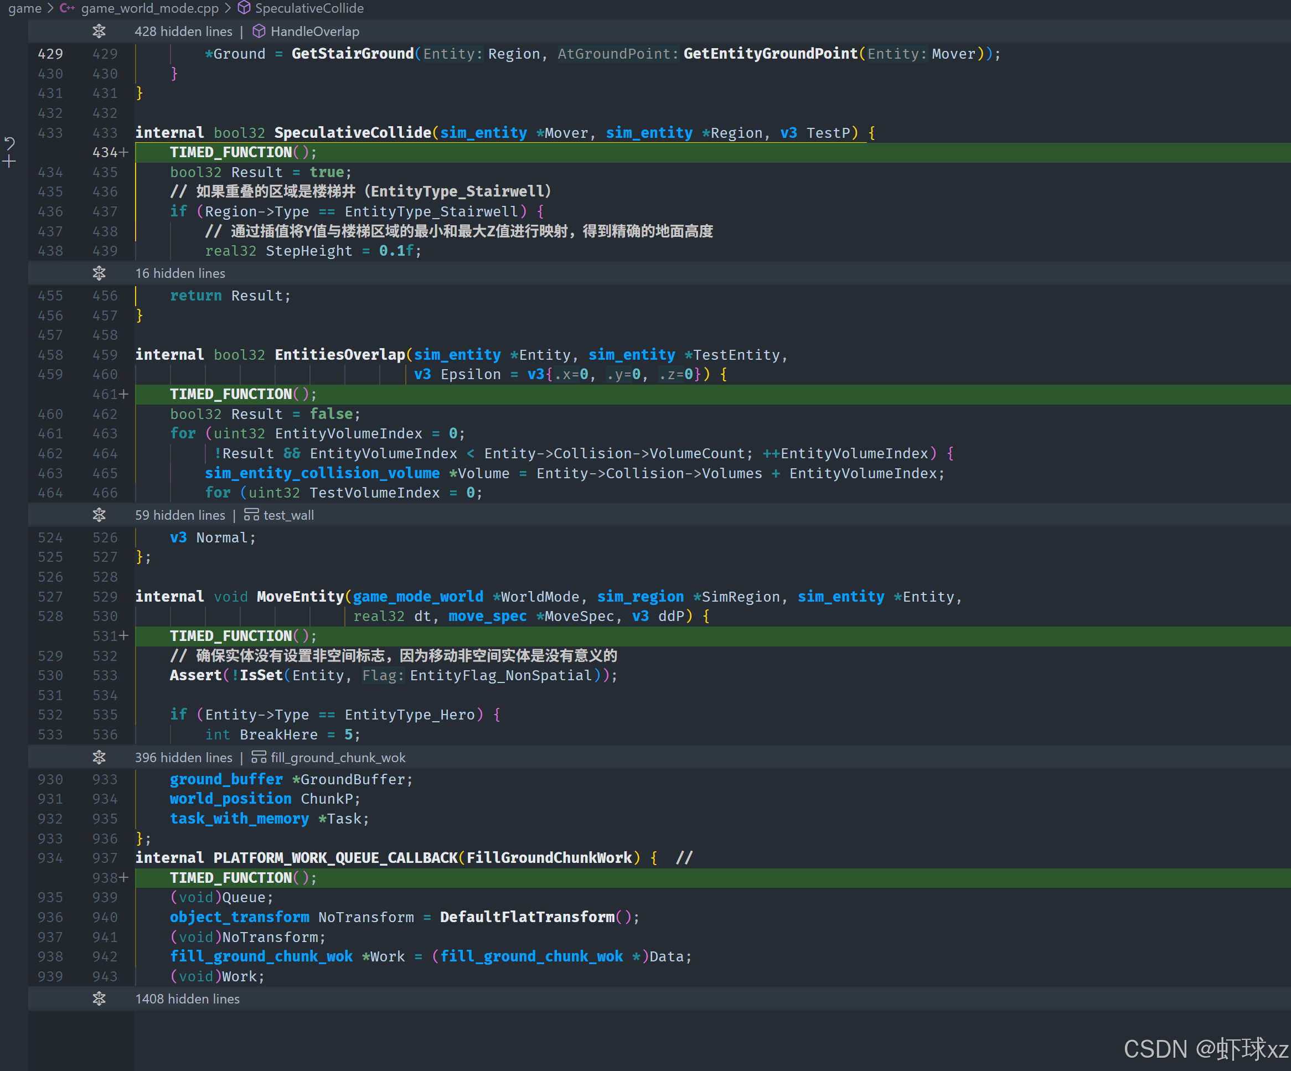Open game_world_mode.cpp breadcrumb item
This screenshot has width=1291, height=1071.
coord(149,8)
